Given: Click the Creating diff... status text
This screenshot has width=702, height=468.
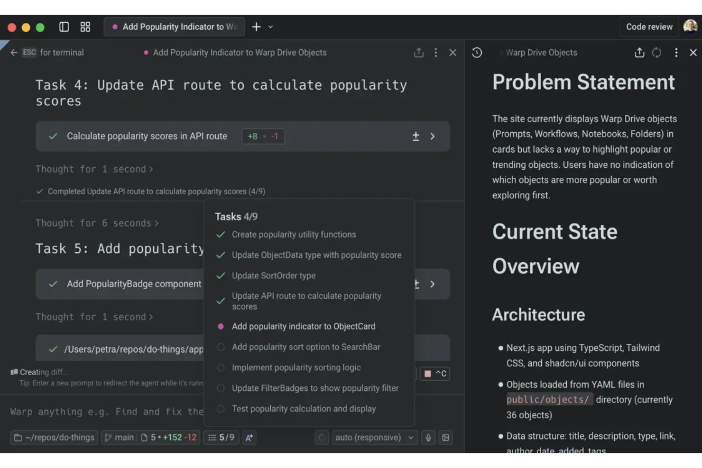Looking at the screenshot, I should tap(44, 372).
